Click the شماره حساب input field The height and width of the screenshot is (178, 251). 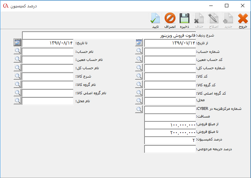pos(170,52)
